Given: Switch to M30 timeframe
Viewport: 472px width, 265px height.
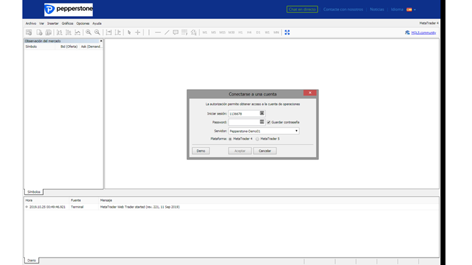Looking at the screenshot, I should point(231,32).
